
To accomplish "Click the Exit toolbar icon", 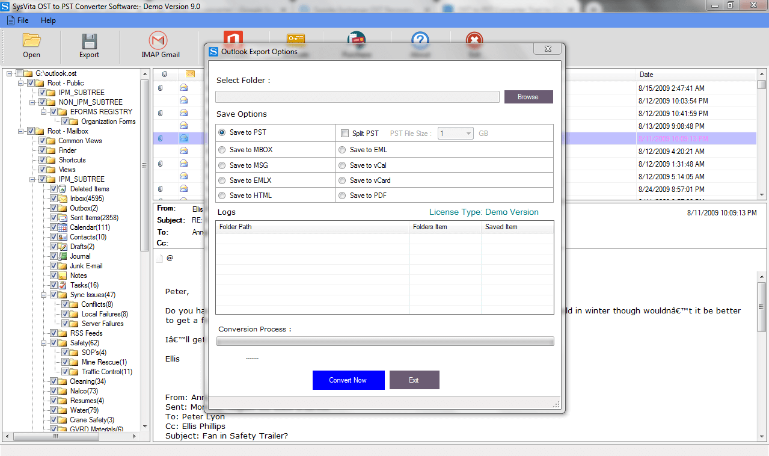I will click(474, 42).
